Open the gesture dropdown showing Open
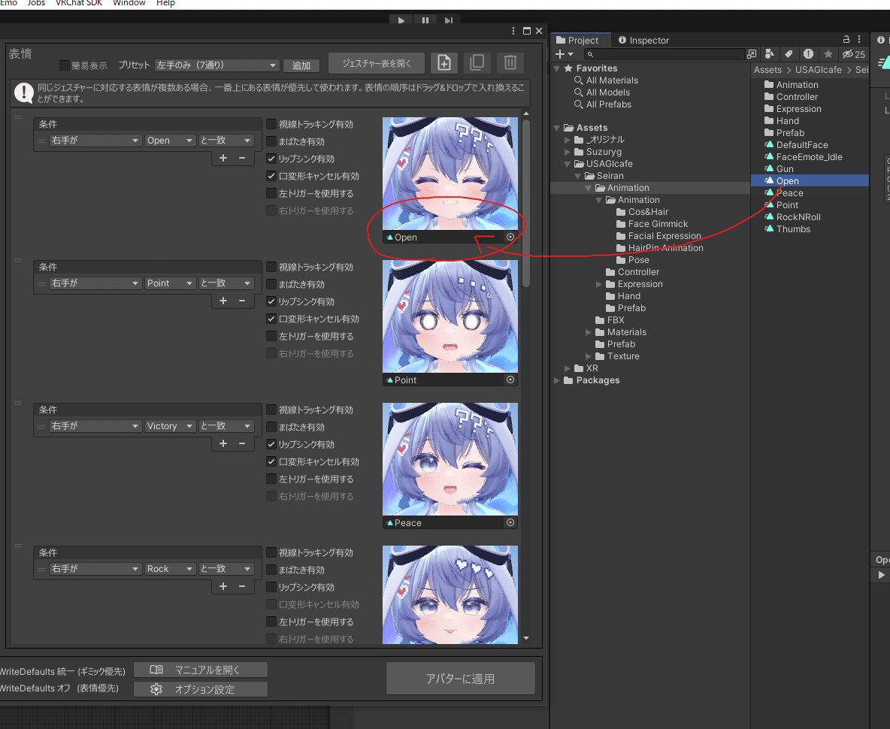 (170, 140)
